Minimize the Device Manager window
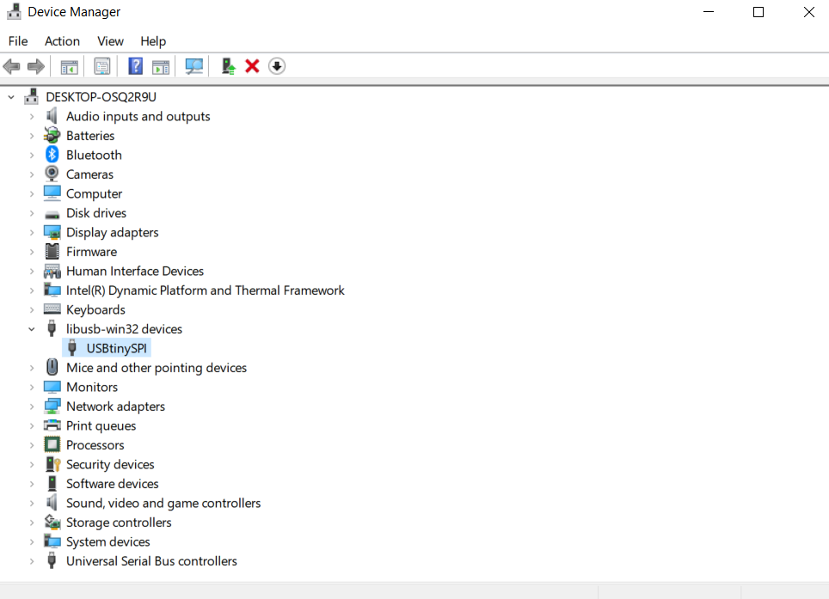The image size is (829, 599). (709, 12)
